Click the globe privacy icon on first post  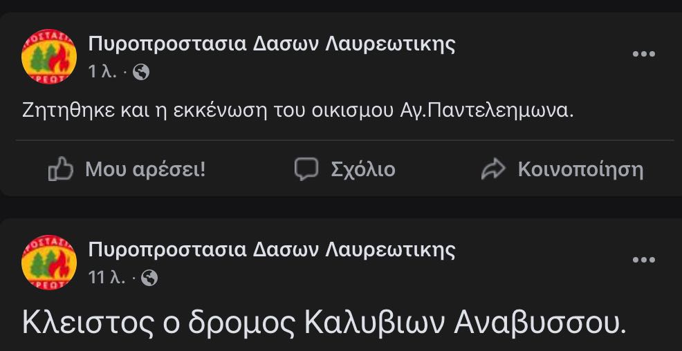(141, 72)
